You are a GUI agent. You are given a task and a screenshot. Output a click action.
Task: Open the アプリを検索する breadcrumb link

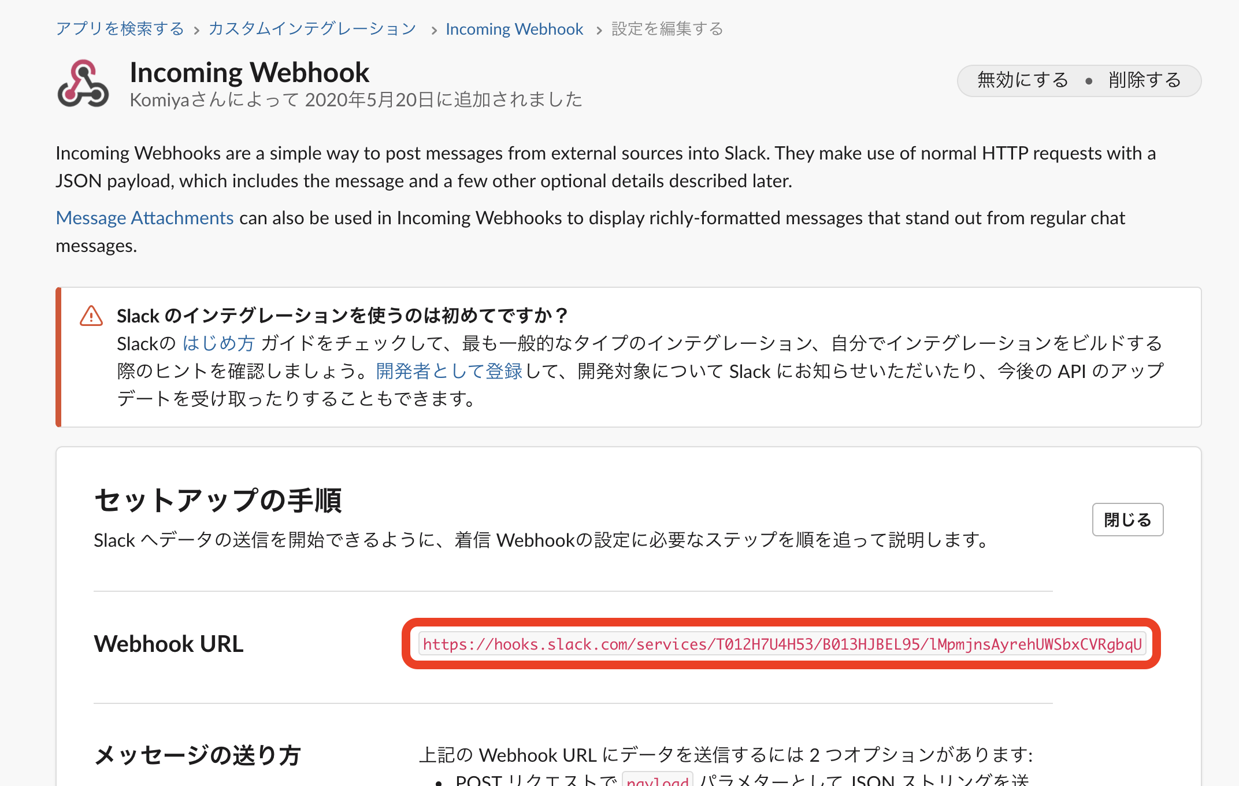click(120, 29)
